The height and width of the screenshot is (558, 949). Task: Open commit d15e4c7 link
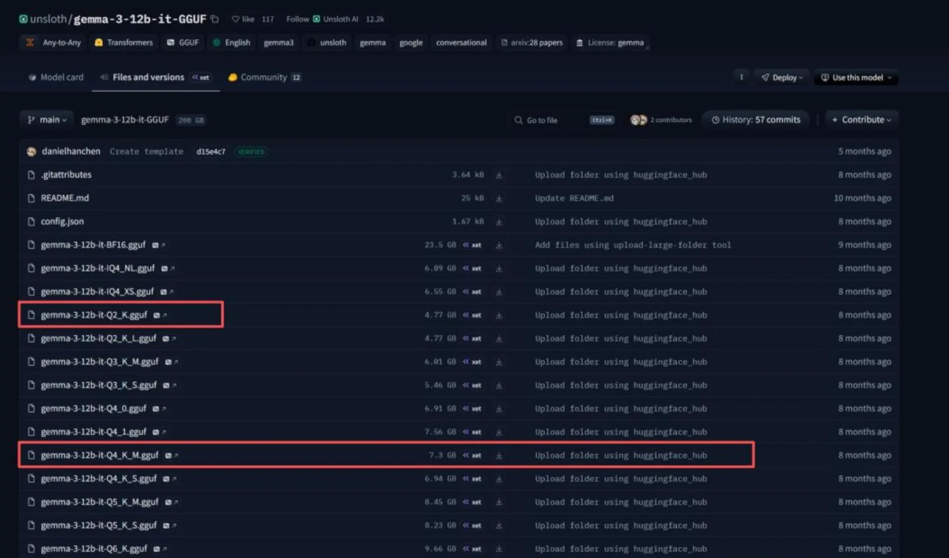pyautogui.click(x=211, y=152)
